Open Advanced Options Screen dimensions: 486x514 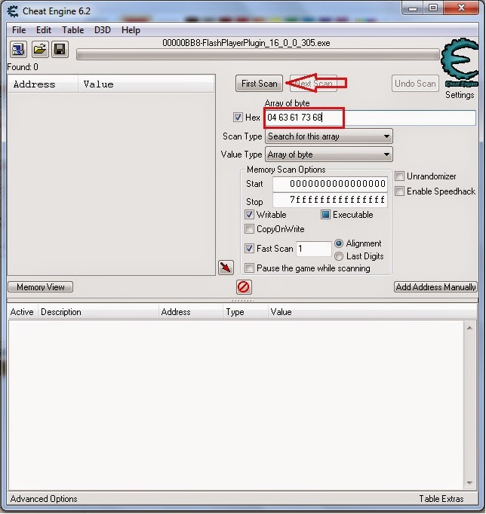pos(44,499)
